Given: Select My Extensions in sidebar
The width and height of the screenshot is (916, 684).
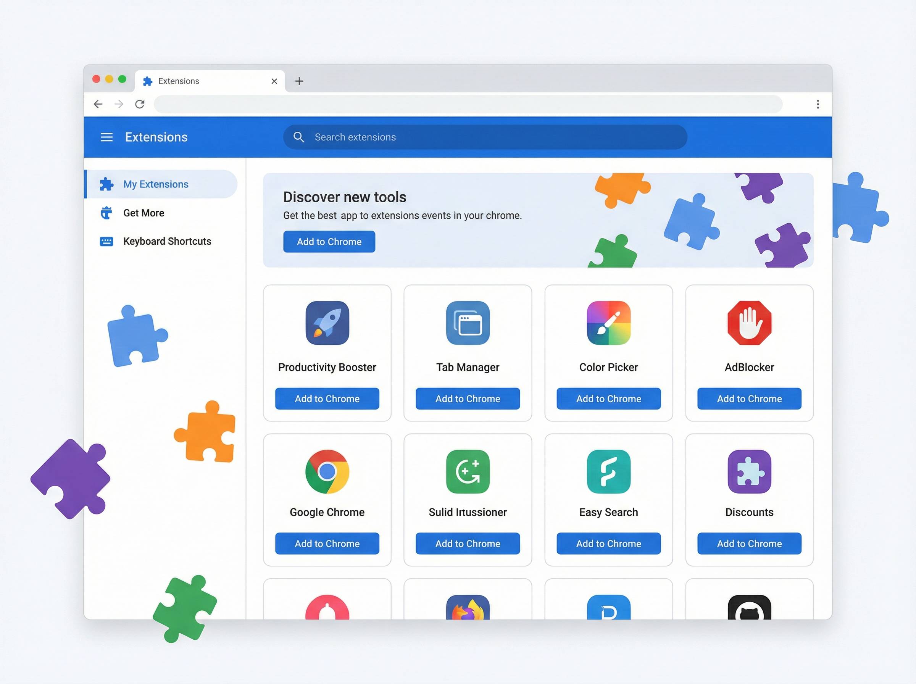Looking at the screenshot, I should (x=156, y=184).
